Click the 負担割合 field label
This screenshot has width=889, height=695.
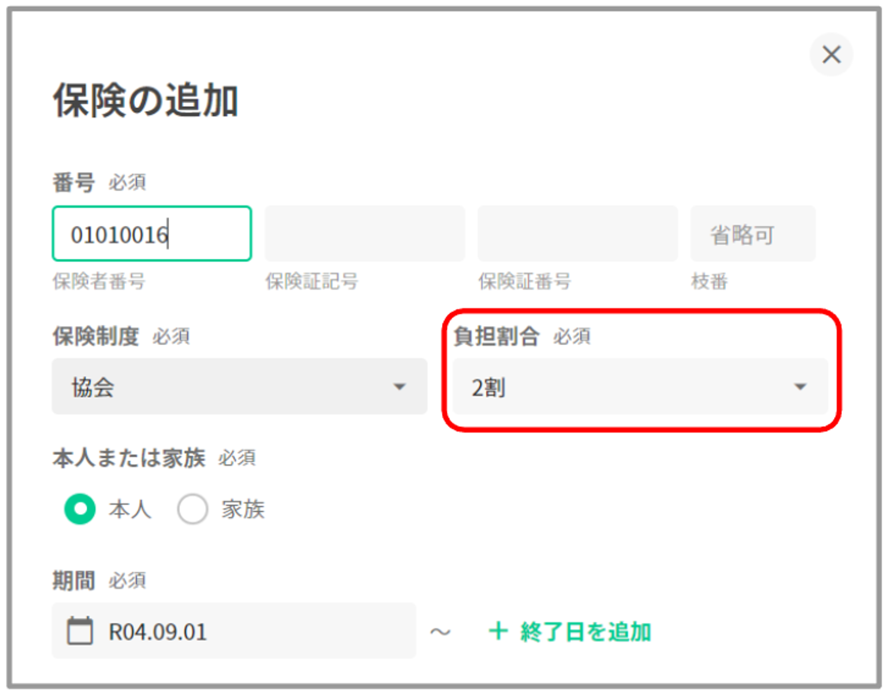click(496, 336)
